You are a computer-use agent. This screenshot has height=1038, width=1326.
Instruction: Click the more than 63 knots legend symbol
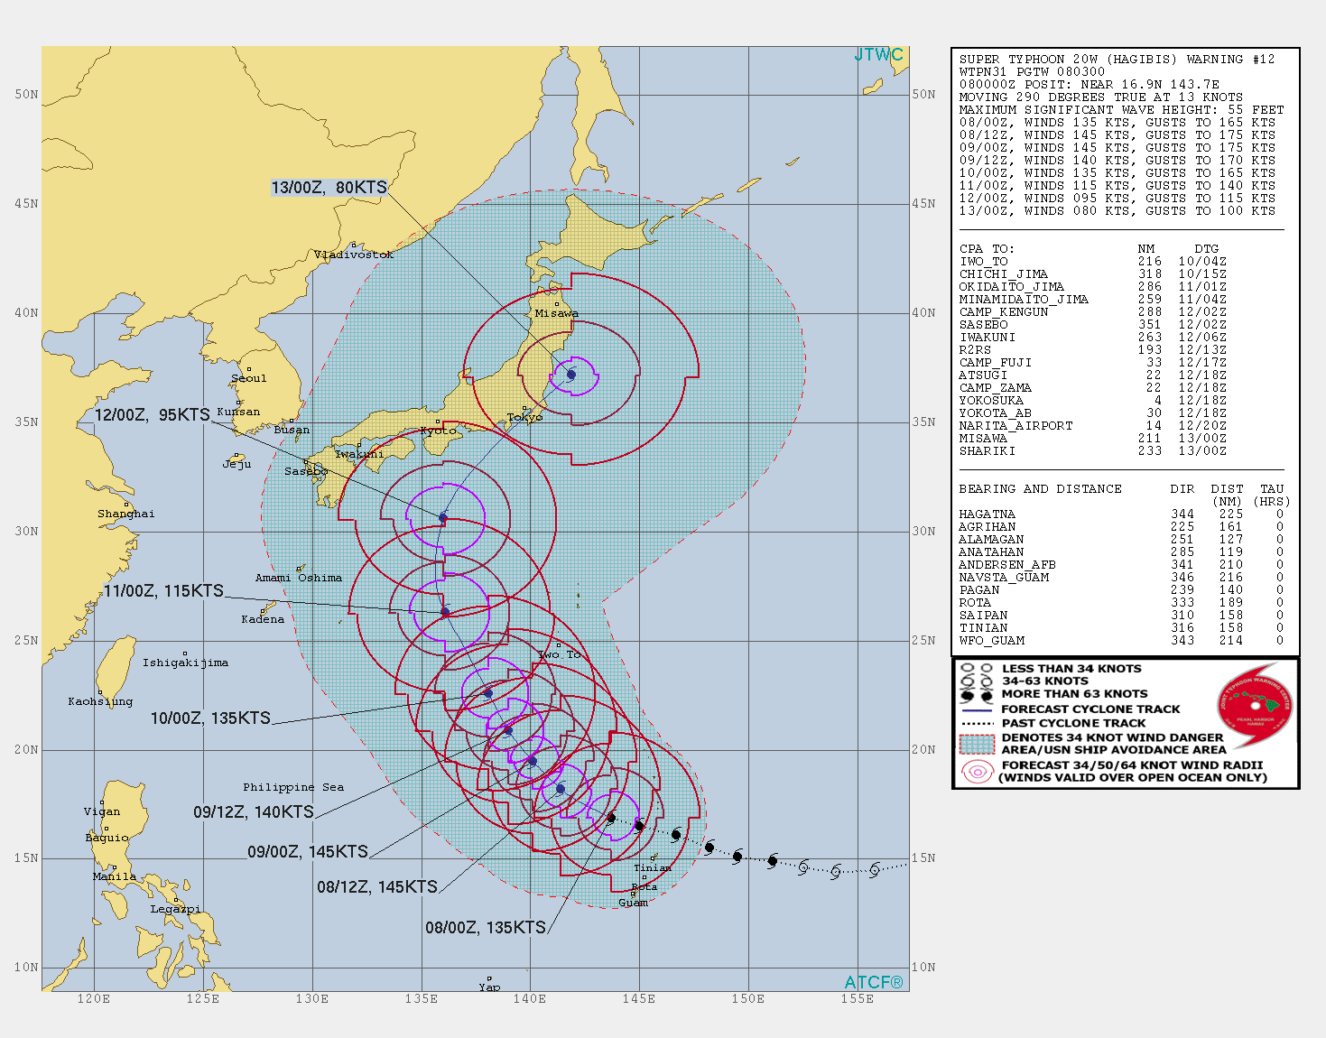976,695
